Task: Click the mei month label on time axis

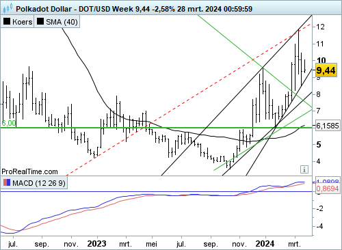Action: point(151,244)
